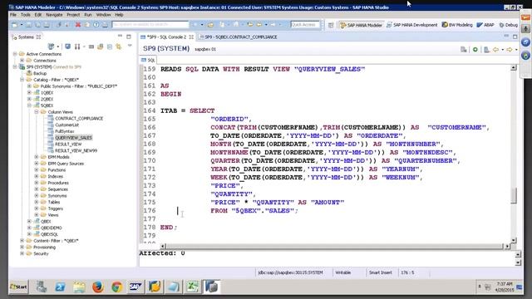Image resolution: width=532 pixels, height=299 pixels.
Task: Click the Collapse All icon in Systems panel
Action: [110, 47]
